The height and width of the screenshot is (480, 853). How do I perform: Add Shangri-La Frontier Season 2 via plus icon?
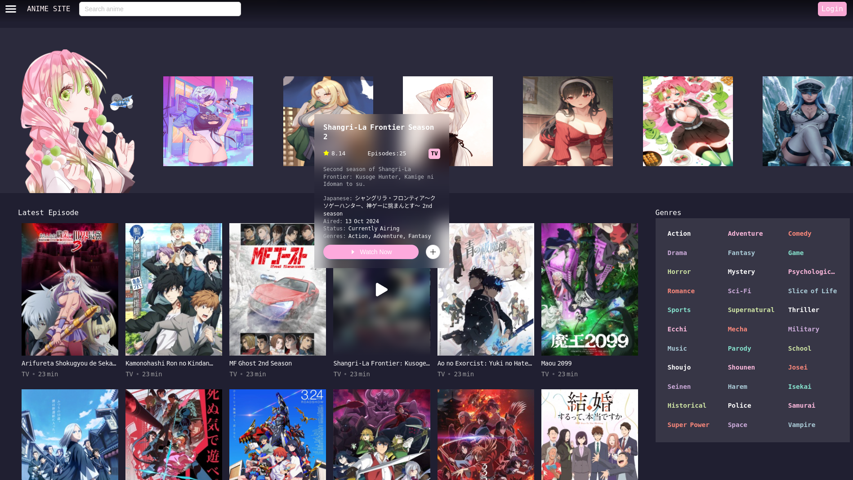(x=433, y=252)
